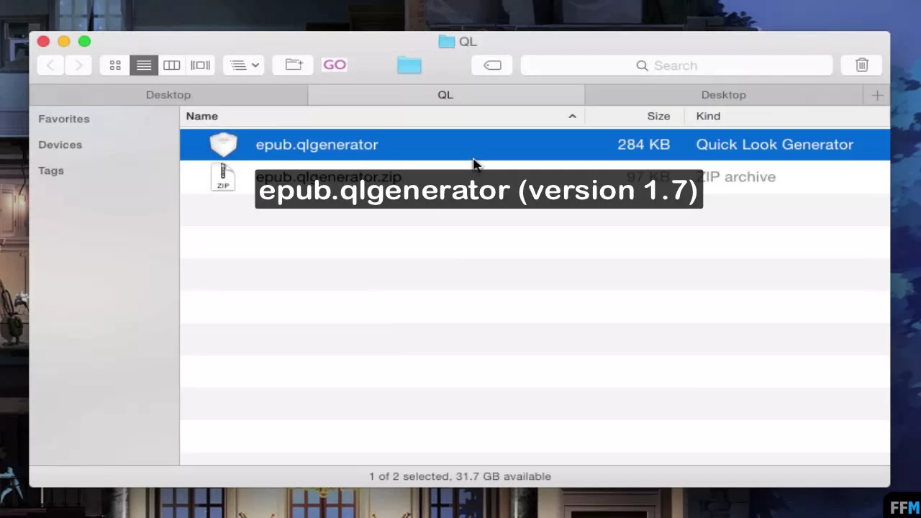Image resolution: width=921 pixels, height=518 pixels.
Task: Close the Finder window
Action: point(43,42)
